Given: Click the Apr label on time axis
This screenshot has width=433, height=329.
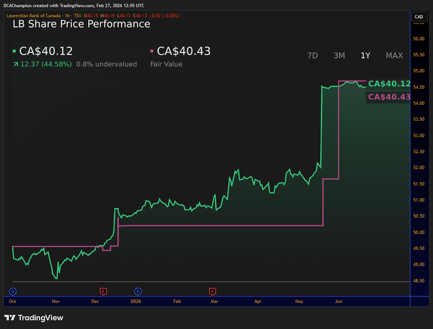Looking at the screenshot, I should click(x=258, y=301).
